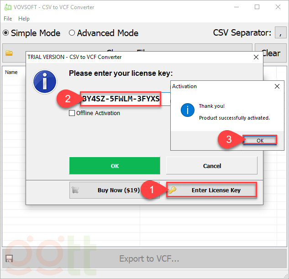Open the File menu
Image resolution: width=289 pixels, height=279 pixels.
(x=8, y=19)
